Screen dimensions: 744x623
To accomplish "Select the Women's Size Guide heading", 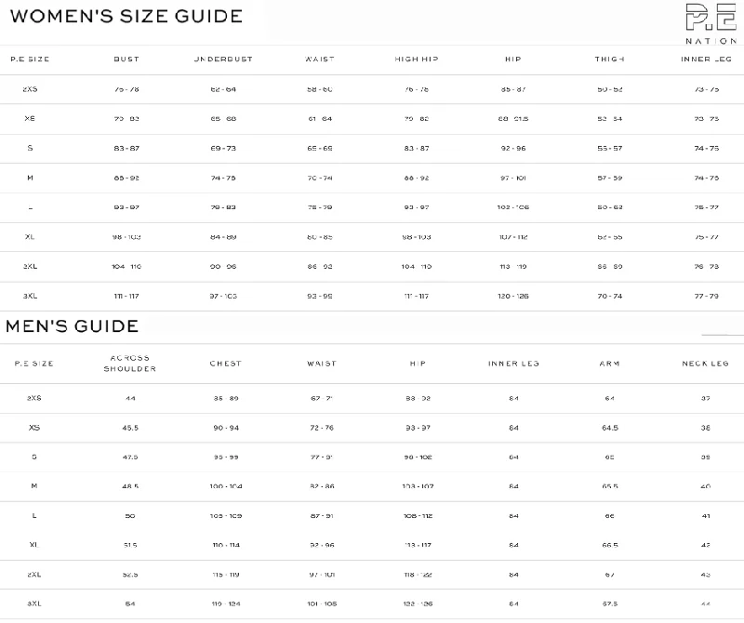I will pyautogui.click(x=126, y=16).
